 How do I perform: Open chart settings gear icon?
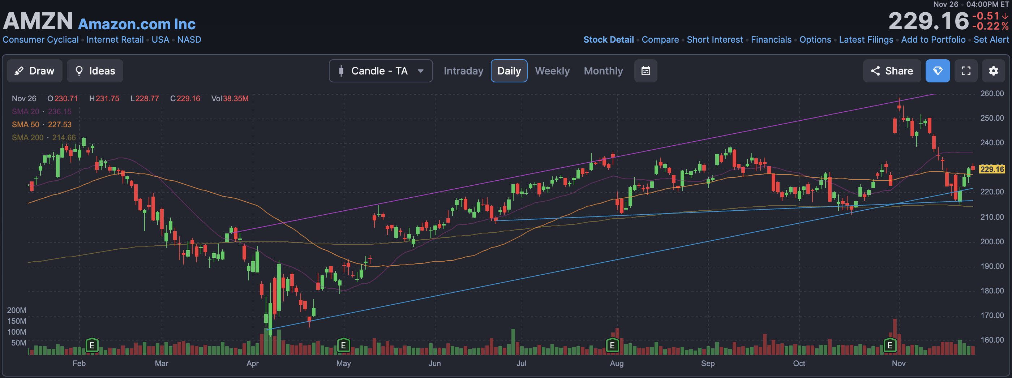pyautogui.click(x=993, y=71)
